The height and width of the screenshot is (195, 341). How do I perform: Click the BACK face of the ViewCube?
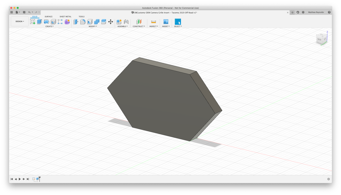point(319,39)
